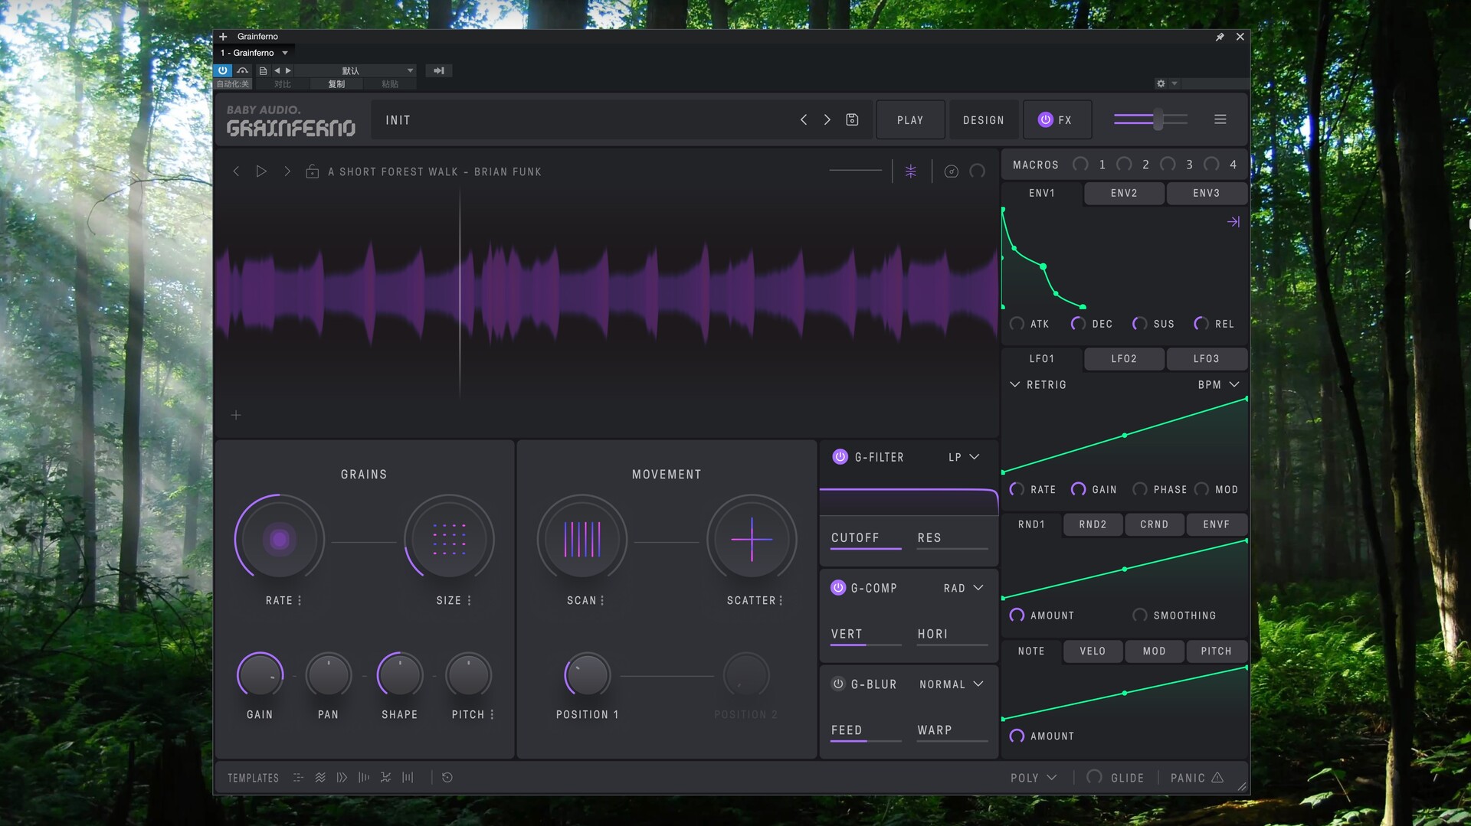
Task: Disable the G-Filter power toggle
Action: click(x=840, y=457)
